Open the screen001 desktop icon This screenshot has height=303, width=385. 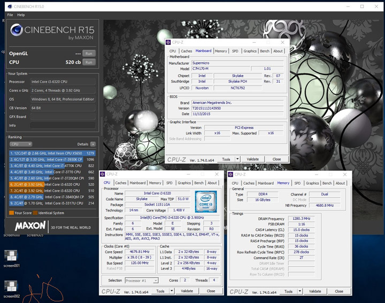point(11,254)
